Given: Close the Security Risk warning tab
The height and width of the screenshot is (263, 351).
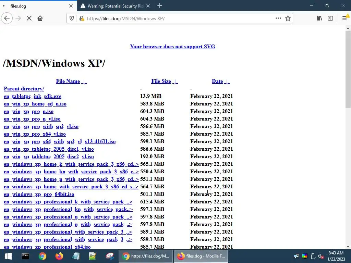Looking at the screenshot, I should (x=148, y=6).
